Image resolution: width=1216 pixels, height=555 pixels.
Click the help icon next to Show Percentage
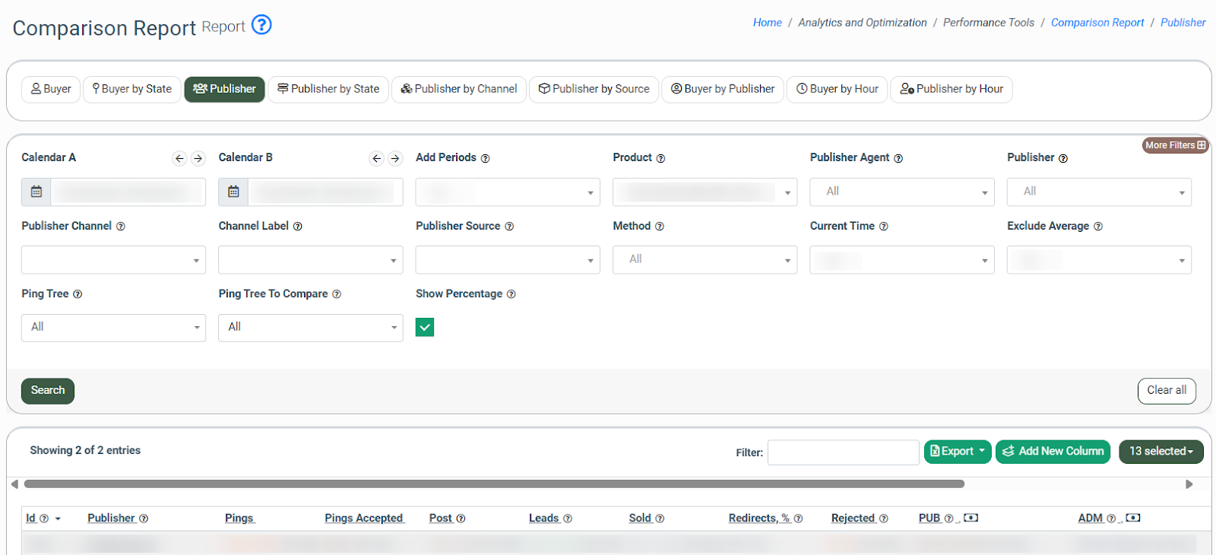tap(511, 294)
